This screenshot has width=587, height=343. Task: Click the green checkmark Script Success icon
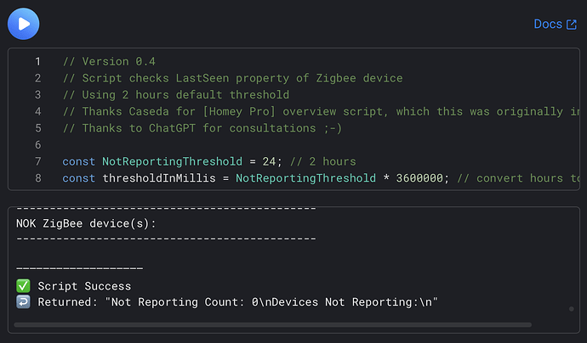point(23,286)
